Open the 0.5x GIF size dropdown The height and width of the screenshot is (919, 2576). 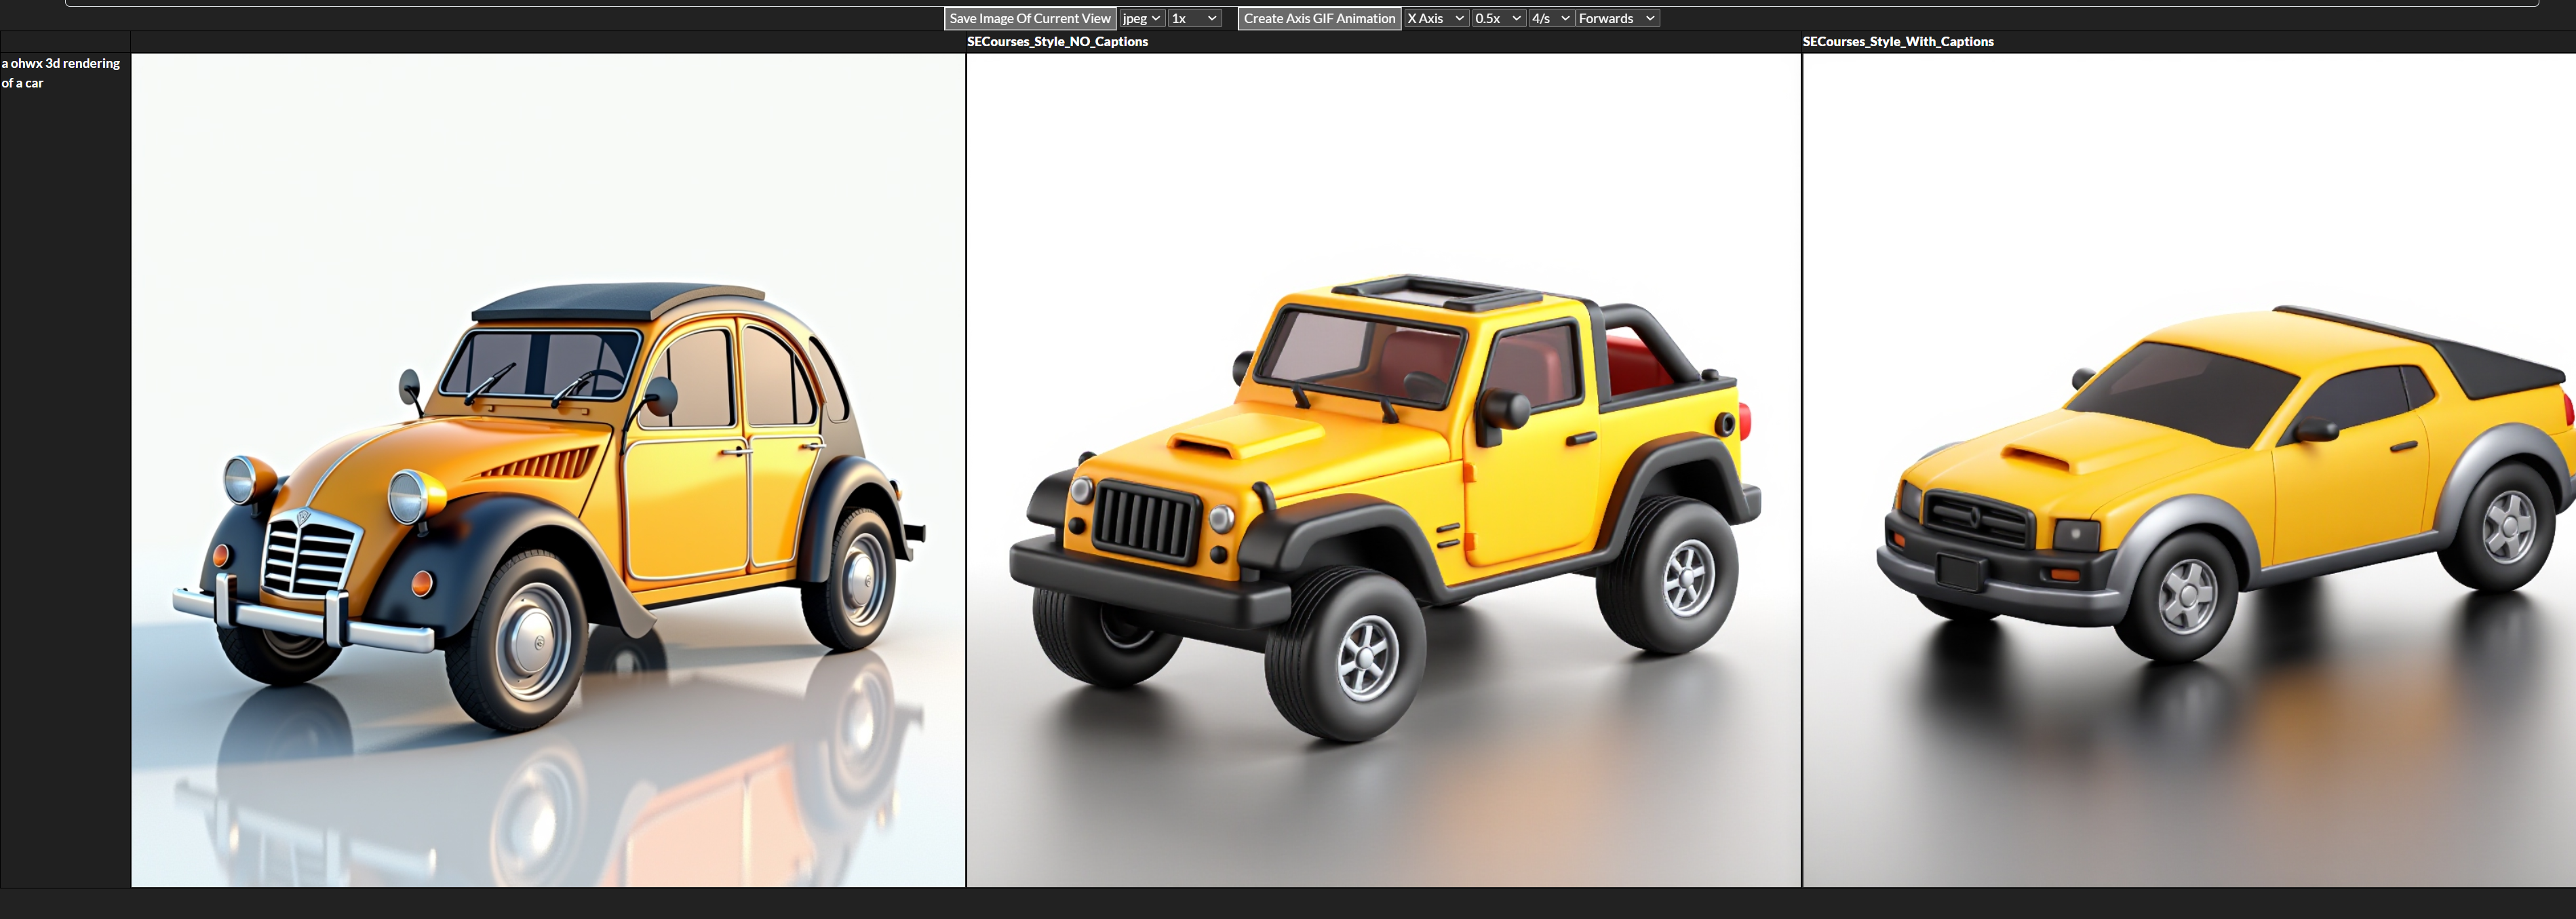1497,18
